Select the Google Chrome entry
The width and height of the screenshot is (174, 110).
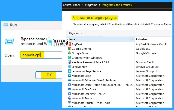tap(82, 49)
